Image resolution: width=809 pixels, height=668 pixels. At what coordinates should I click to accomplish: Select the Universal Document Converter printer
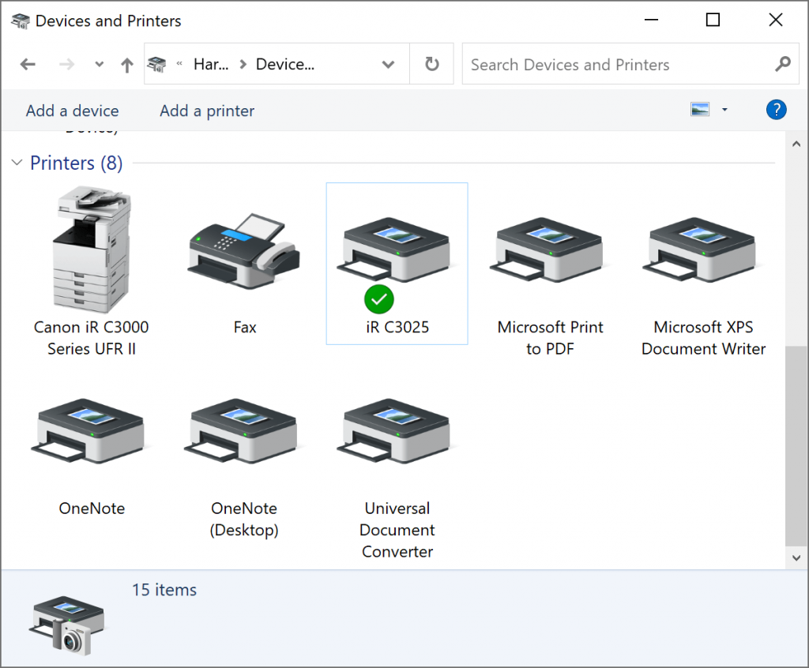(x=397, y=477)
